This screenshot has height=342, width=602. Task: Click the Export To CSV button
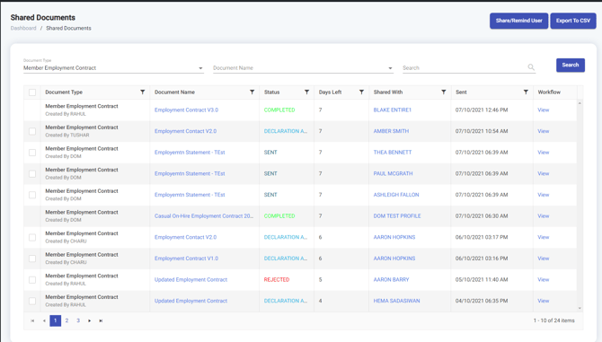(573, 21)
